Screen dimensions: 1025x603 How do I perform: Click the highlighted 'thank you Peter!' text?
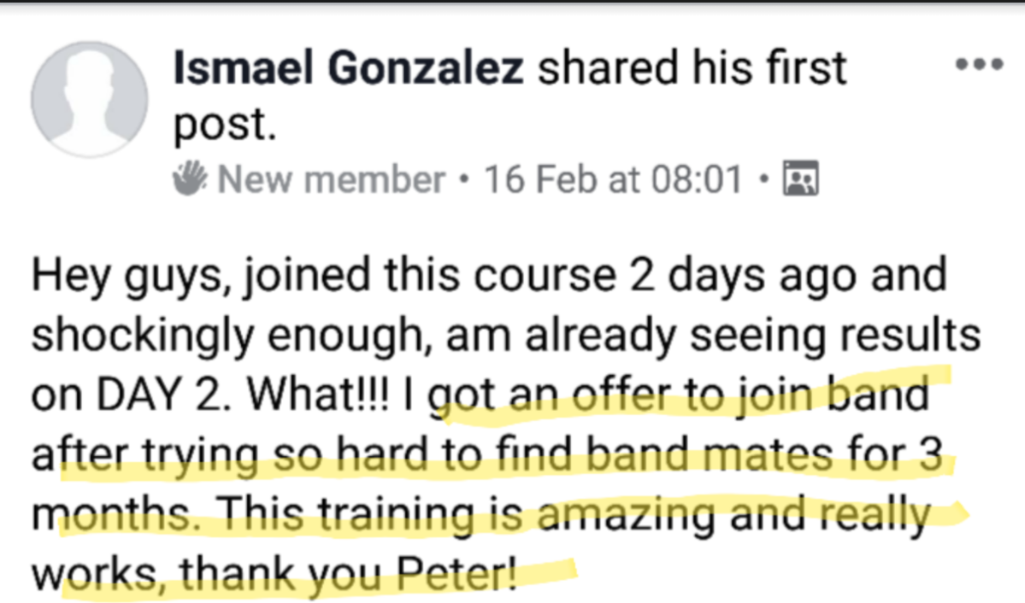[417, 574]
